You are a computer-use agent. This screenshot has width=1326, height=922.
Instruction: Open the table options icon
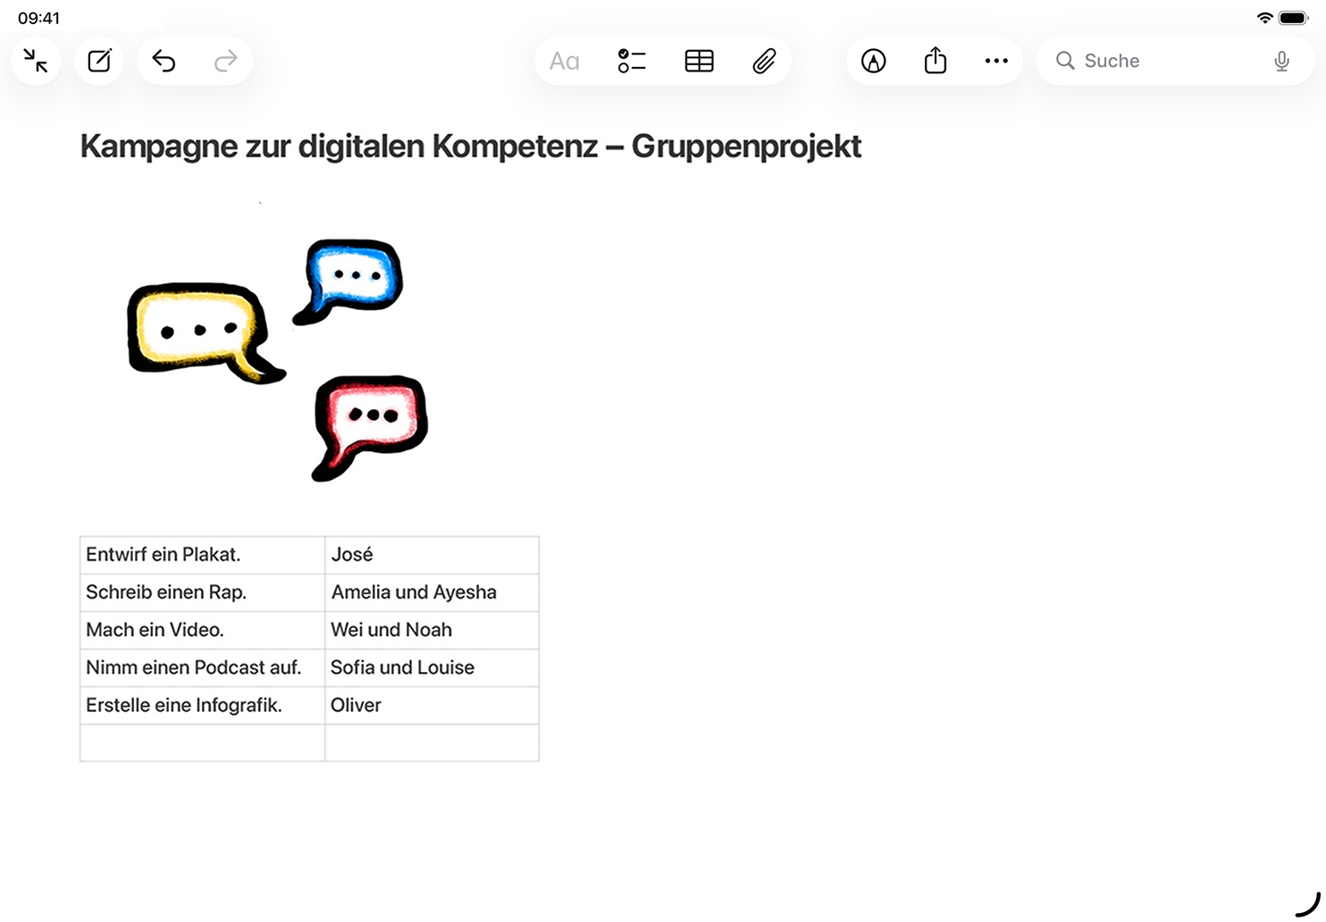[699, 61]
